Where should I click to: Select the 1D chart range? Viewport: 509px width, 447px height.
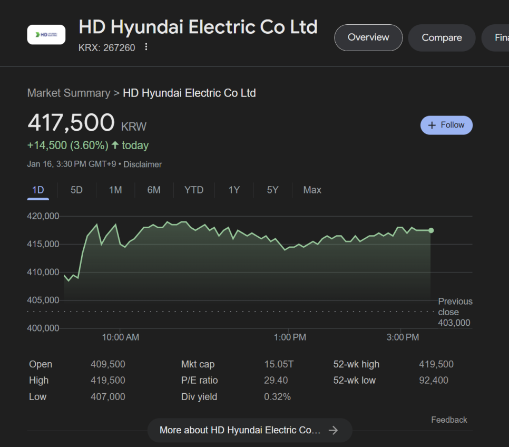[38, 190]
